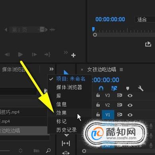The width and height of the screenshot is (155, 155).
Task: Expand source monitor transport overflow chevrons
Action: pyautogui.click(x=66, y=52)
